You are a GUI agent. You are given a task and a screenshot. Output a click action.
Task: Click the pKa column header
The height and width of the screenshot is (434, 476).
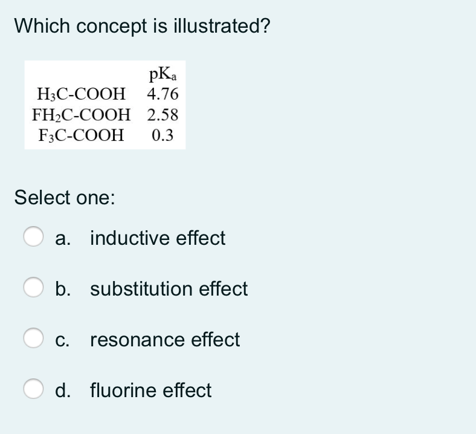point(162,74)
